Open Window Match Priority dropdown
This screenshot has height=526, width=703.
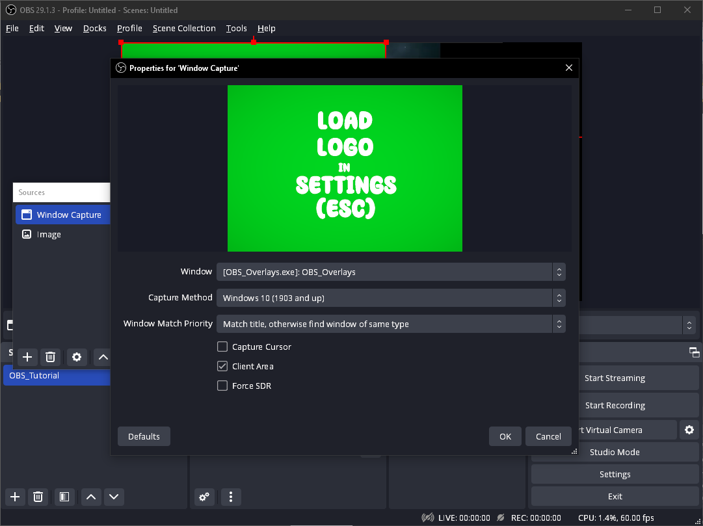point(390,324)
